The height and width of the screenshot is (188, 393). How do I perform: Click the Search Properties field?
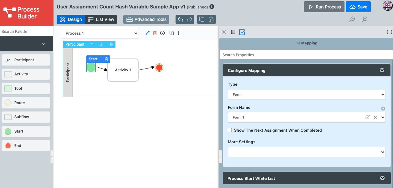pos(306,55)
